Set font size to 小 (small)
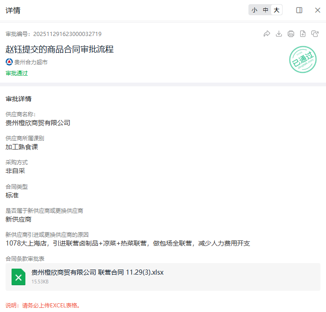The image size is (326, 312). click(x=254, y=10)
